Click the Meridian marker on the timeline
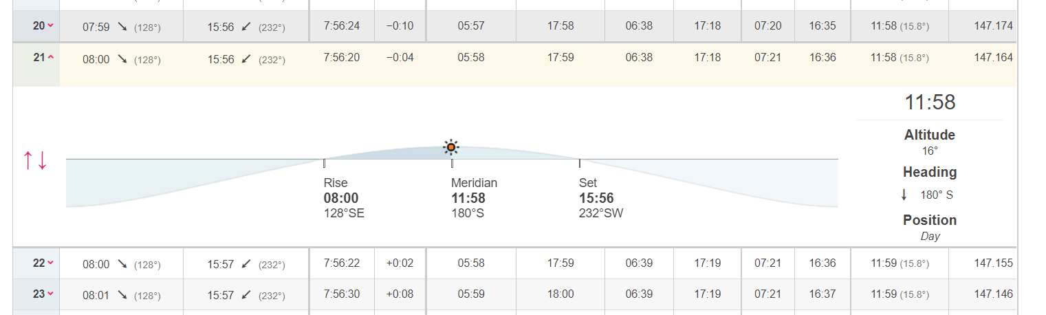 tap(452, 163)
